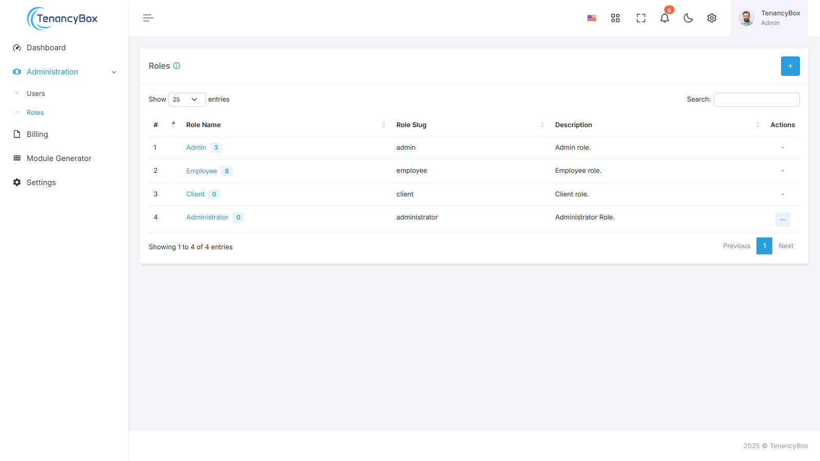Enter fullscreen mode via the header icon

pyautogui.click(x=641, y=18)
